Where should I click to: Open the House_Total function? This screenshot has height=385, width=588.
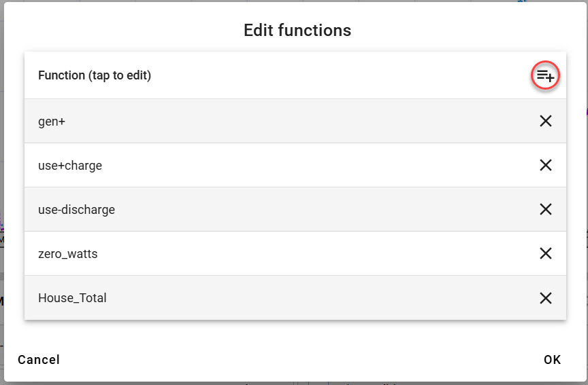(x=72, y=298)
